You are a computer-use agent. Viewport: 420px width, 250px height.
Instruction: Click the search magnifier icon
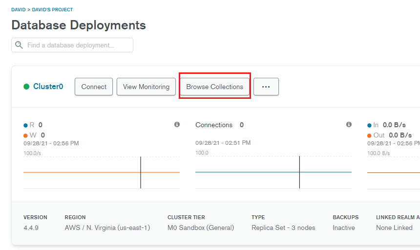pos(19,45)
